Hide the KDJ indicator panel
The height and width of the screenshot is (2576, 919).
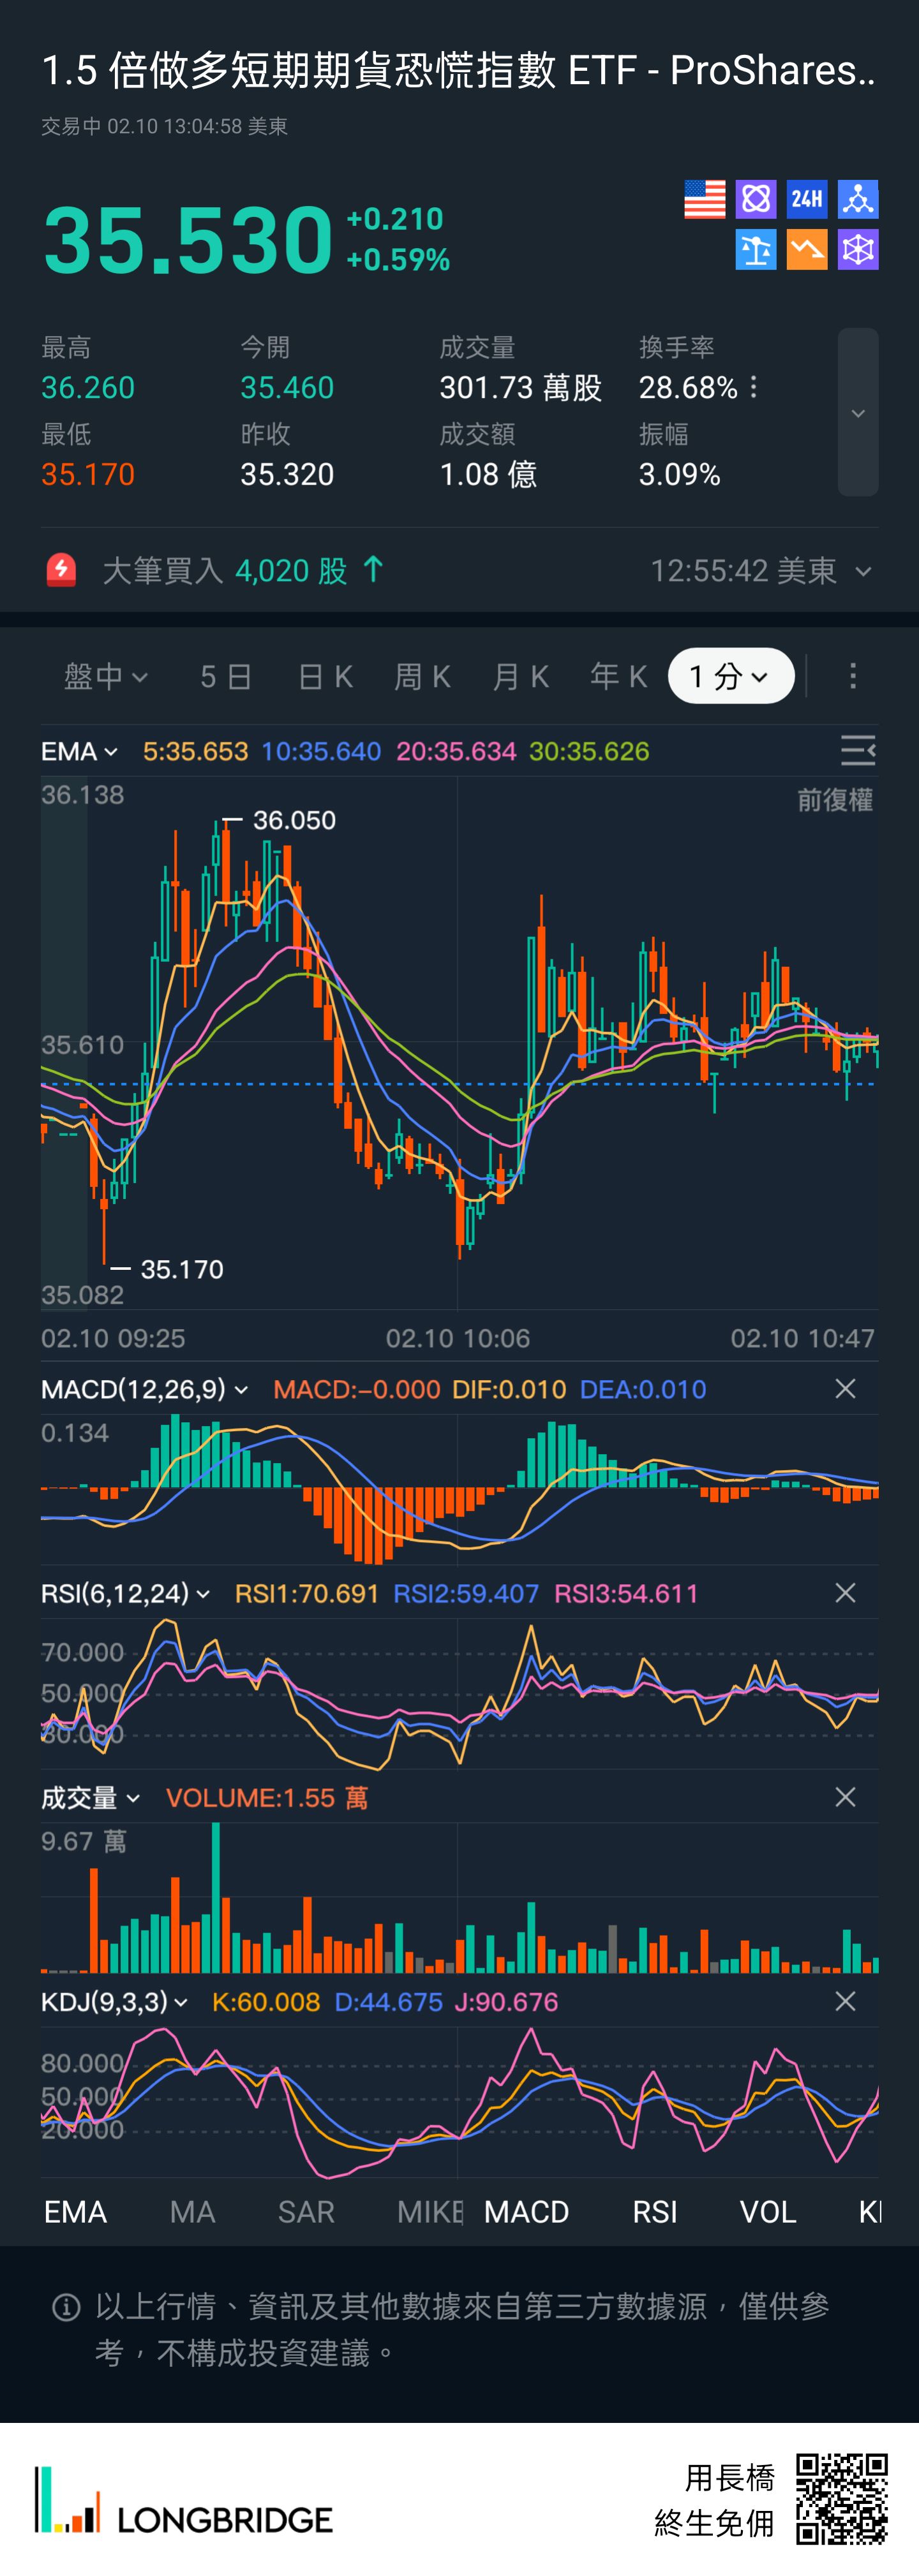pyautogui.click(x=845, y=2001)
